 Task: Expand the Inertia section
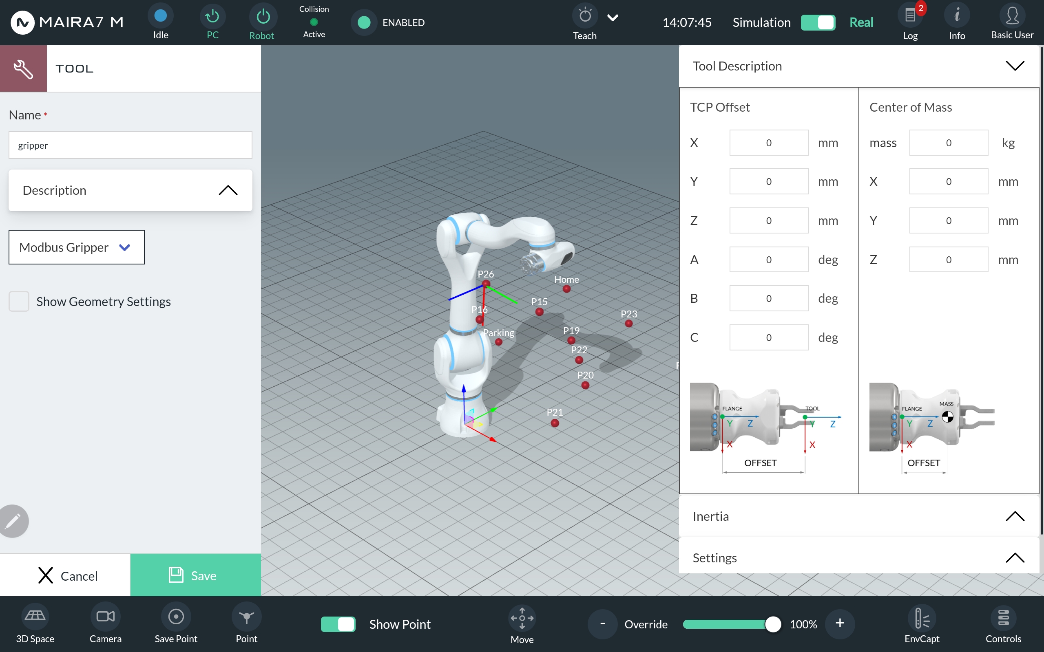click(x=859, y=516)
